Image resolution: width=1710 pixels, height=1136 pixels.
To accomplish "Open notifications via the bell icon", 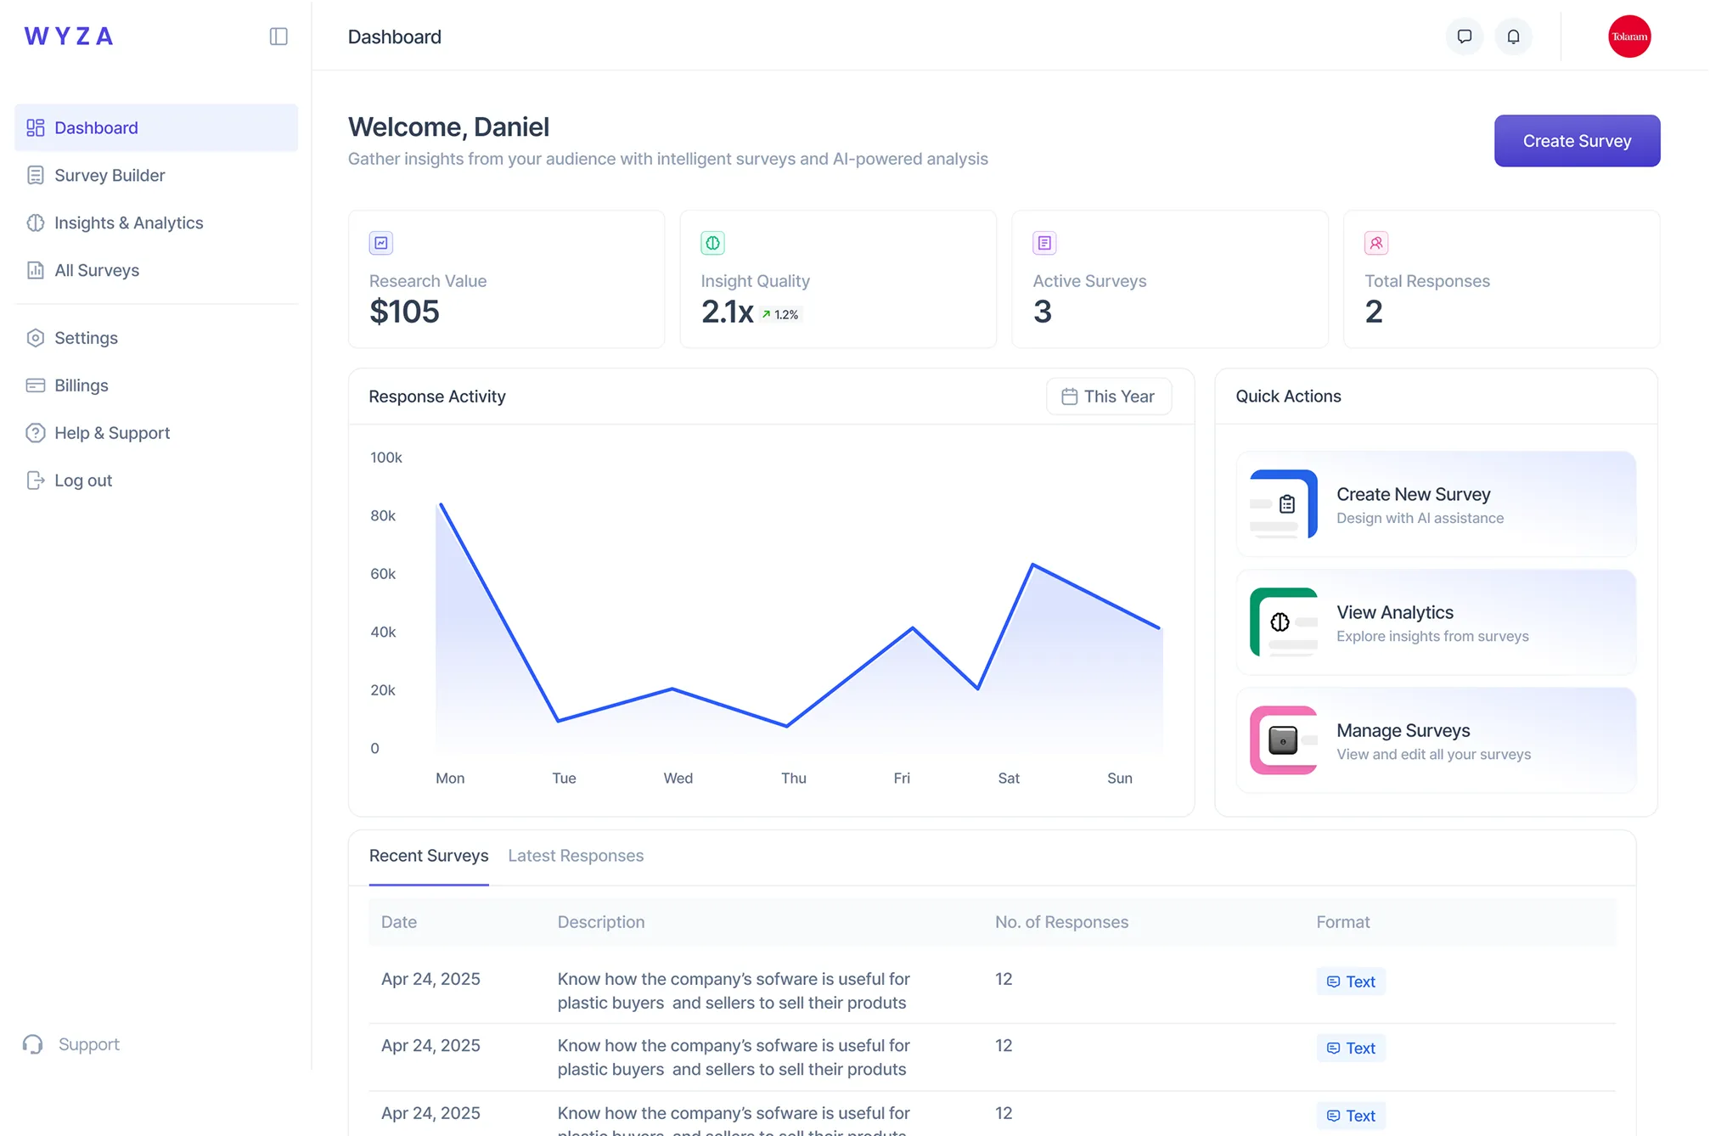I will [x=1513, y=36].
